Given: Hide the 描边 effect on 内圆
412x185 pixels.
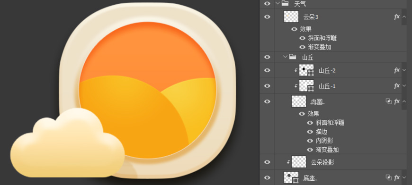Looking at the screenshot, I should [x=310, y=132].
